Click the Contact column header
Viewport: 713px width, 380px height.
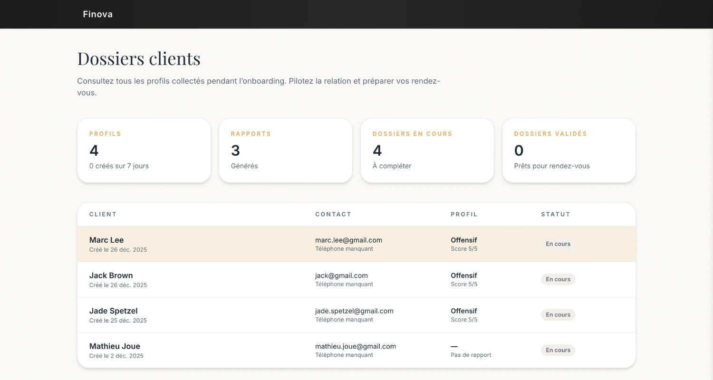[x=333, y=214]
